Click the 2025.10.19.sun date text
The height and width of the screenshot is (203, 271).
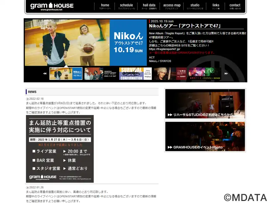[162, 21]
